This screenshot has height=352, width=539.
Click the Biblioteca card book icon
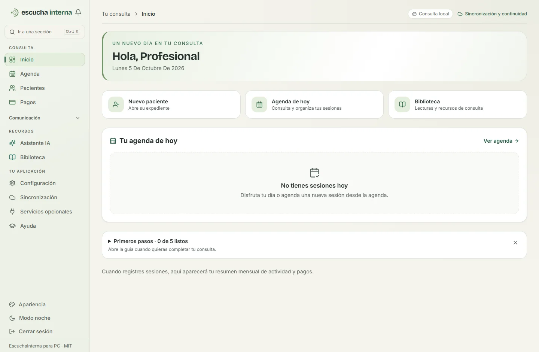(402, 104)
